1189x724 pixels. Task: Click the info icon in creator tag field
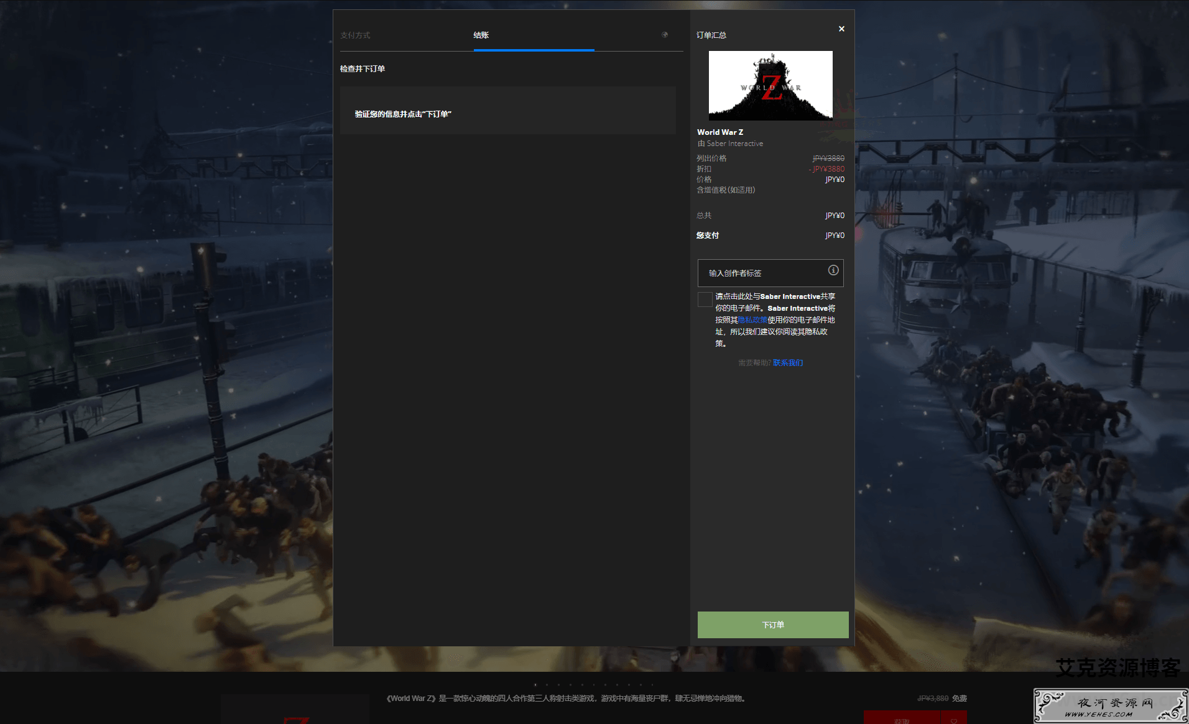coord(833,270)
